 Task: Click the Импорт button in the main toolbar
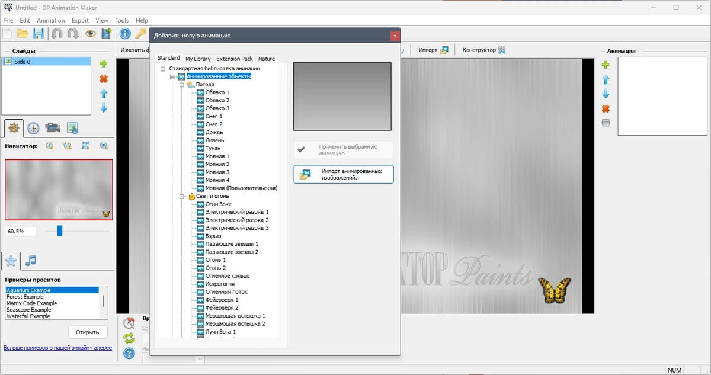tap(433, 50)
